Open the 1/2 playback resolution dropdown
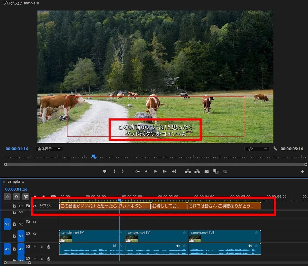This screenshot has width=308, height=266. point(256,149)
